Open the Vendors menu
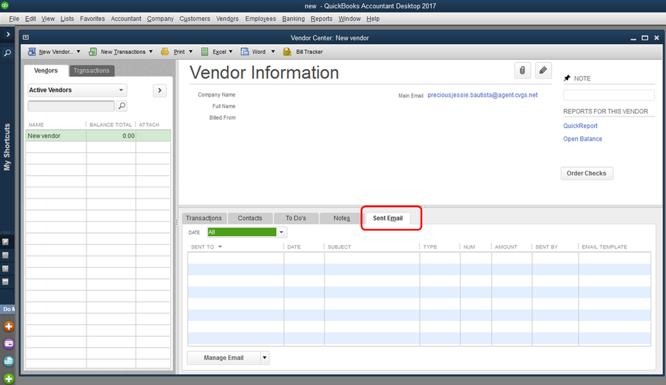This screenshot has width=666, height=385. [227, 19]
